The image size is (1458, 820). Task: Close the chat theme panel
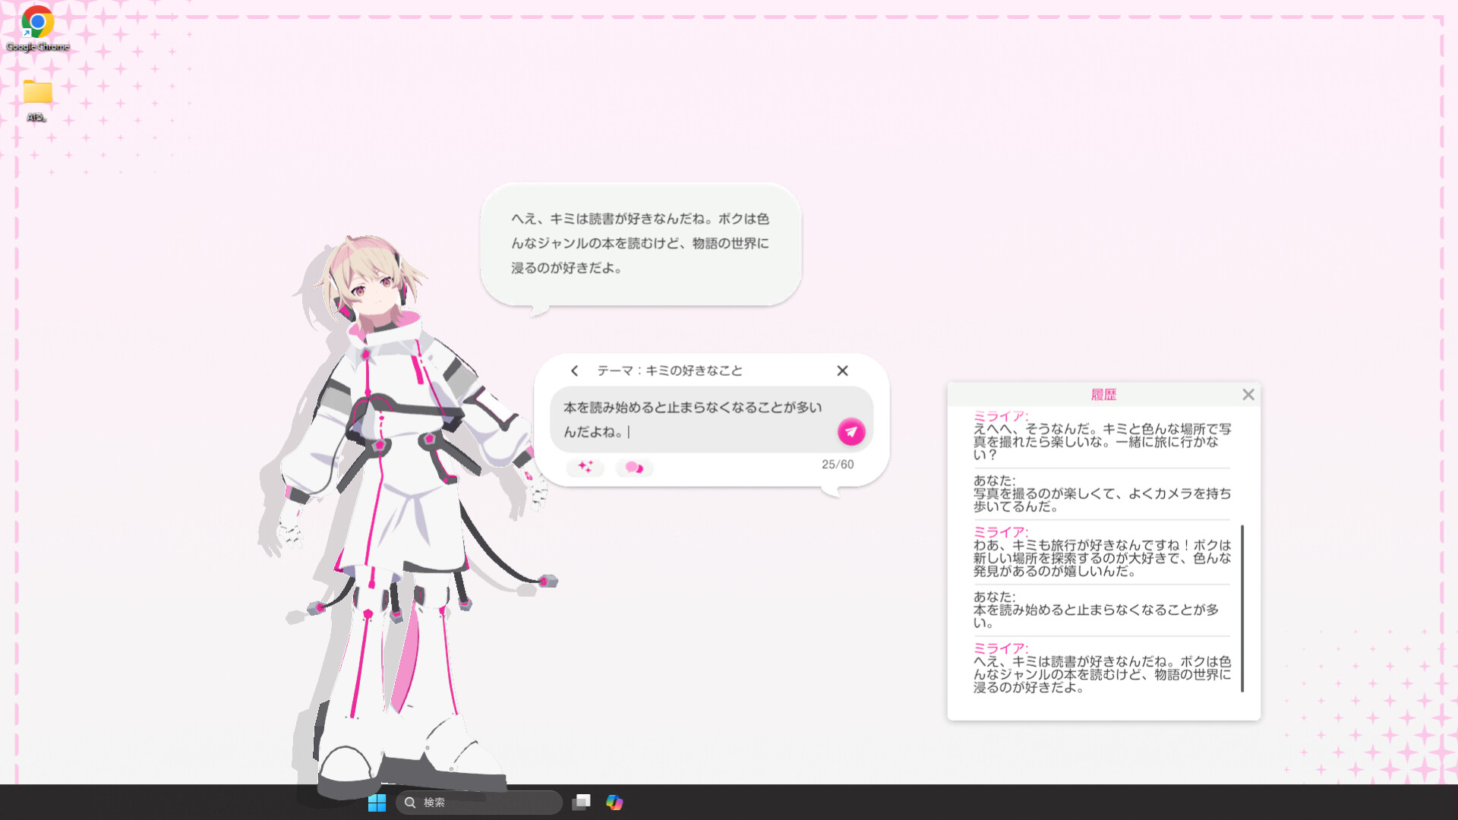pyautogui.click(x=842, y=371)
